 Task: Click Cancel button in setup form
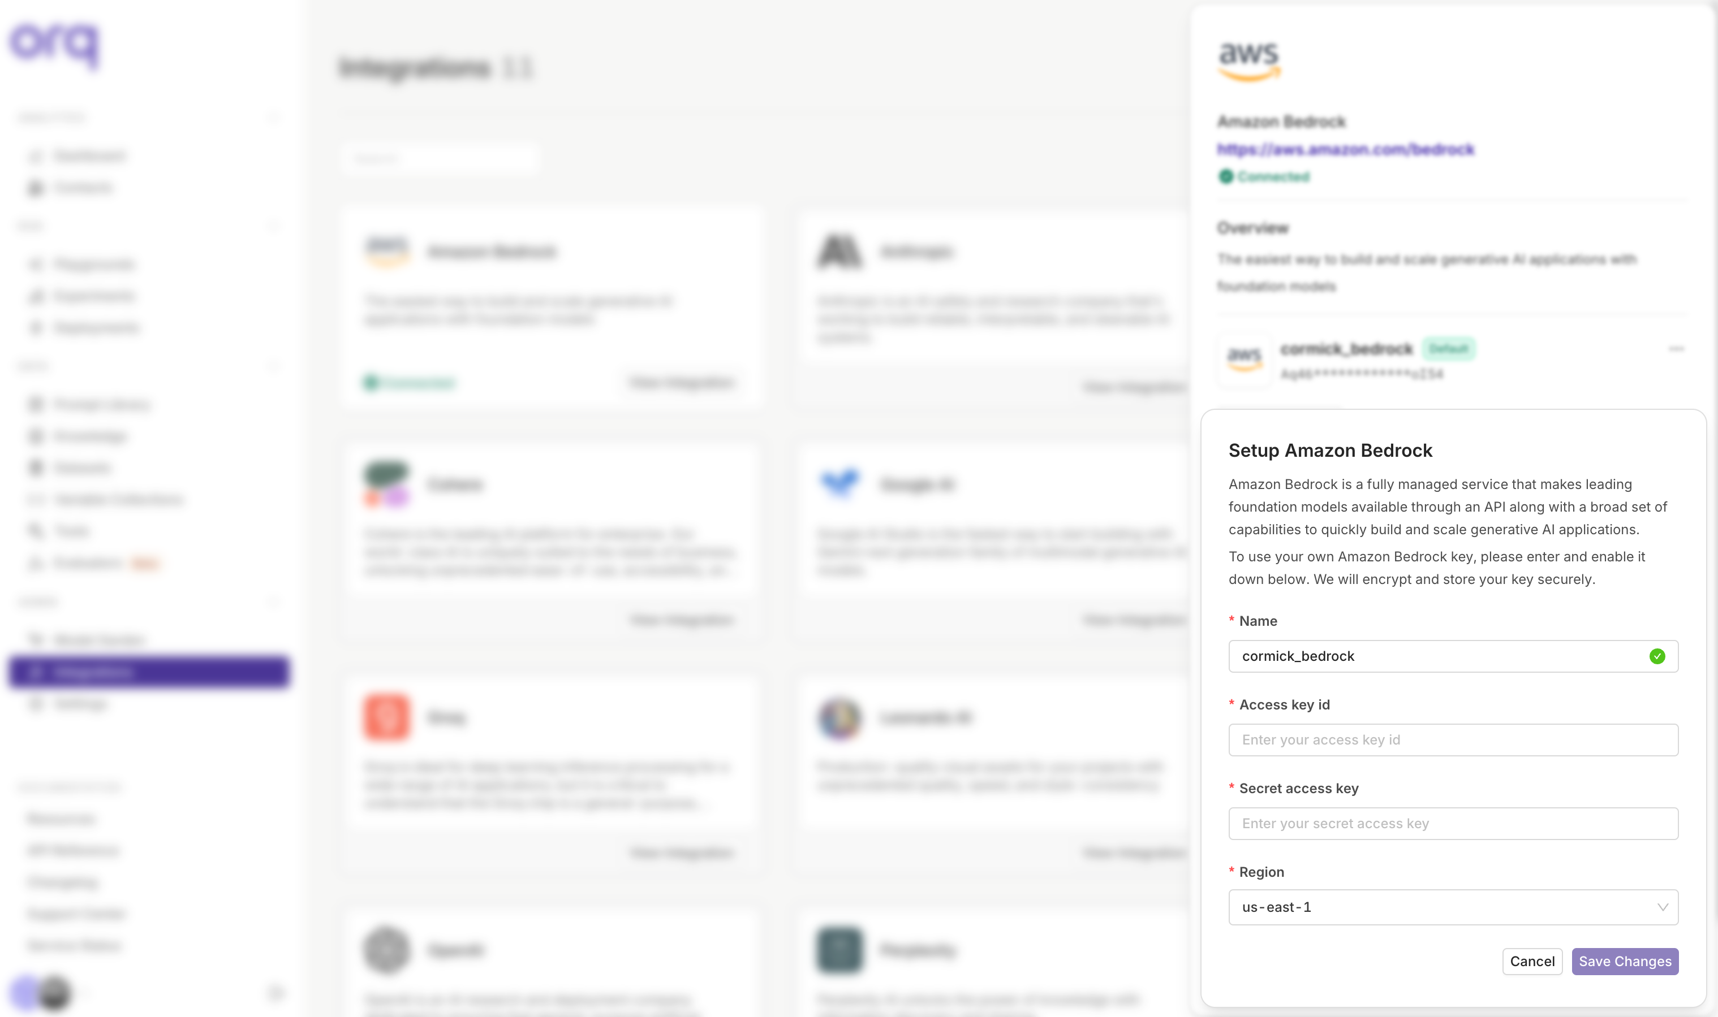click(x=1531, y=961)
